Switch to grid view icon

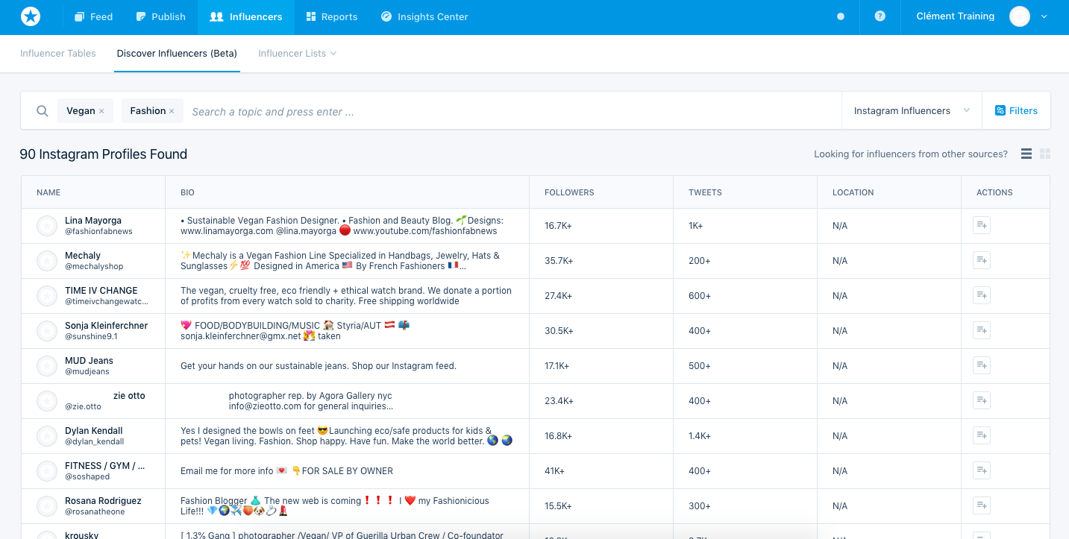tap(1045, 154)
